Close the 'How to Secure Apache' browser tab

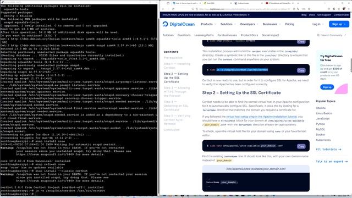(200, 3)
